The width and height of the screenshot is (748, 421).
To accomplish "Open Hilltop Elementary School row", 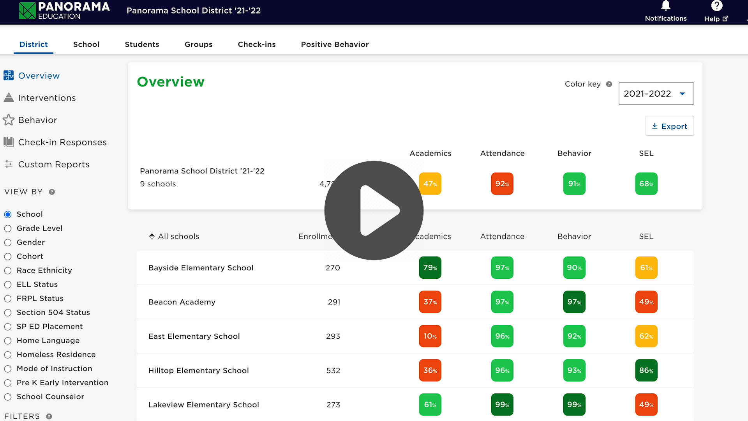I will pyautogui.click(x=415, y=371).
